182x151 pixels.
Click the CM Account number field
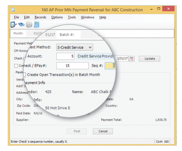point(65,56)
